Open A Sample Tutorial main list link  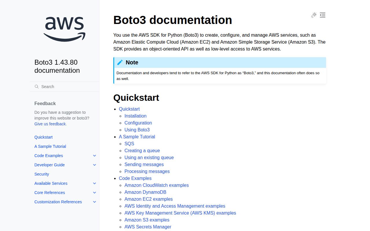137,137
